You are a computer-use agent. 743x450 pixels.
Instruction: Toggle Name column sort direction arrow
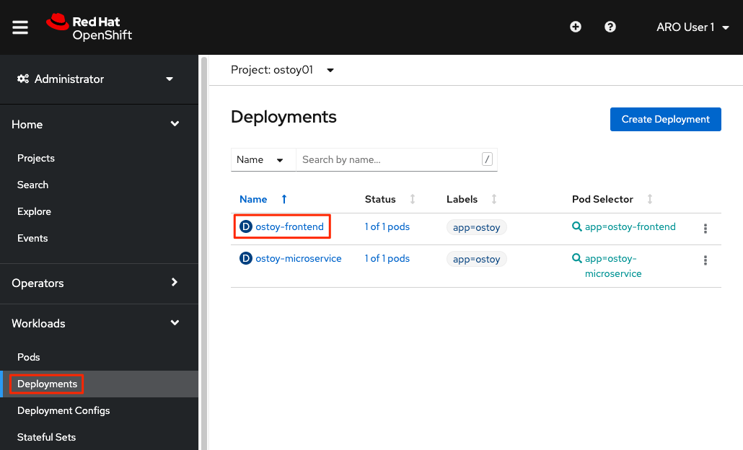coord(284,199)
